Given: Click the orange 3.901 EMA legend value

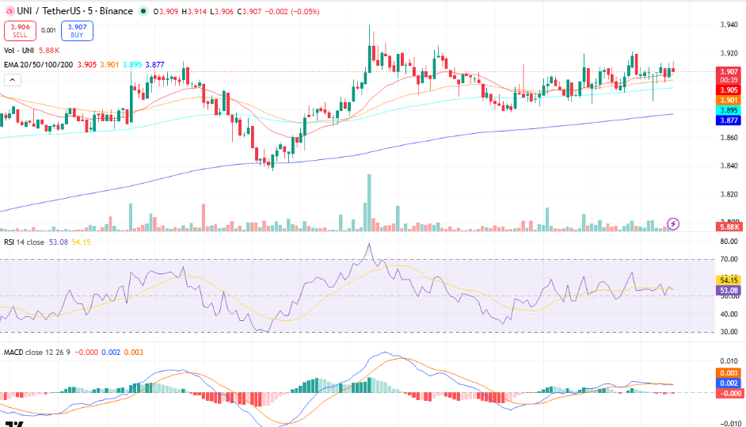Looking at the screenshot, I should [109, 65].
